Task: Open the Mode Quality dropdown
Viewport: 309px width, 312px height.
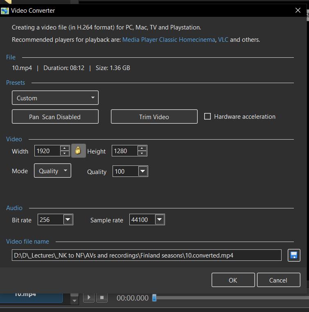Action: [x=52, y=171]
